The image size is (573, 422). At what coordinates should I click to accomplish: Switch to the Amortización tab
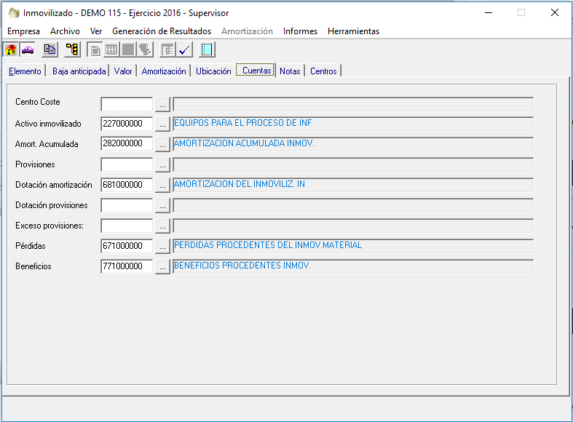pyautogui.click(x=164, y=71)
